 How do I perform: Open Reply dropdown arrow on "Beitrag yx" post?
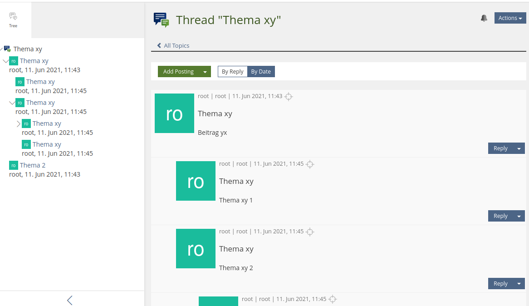(519, 148)
